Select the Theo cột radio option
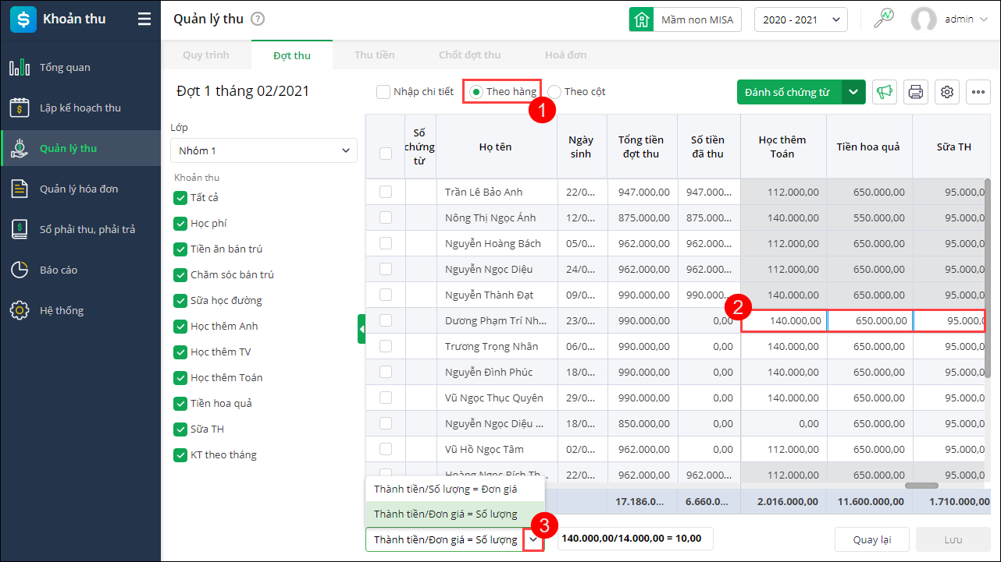Screen dimensions: 1001x562 pyautogui.click(x=554, y=92)
